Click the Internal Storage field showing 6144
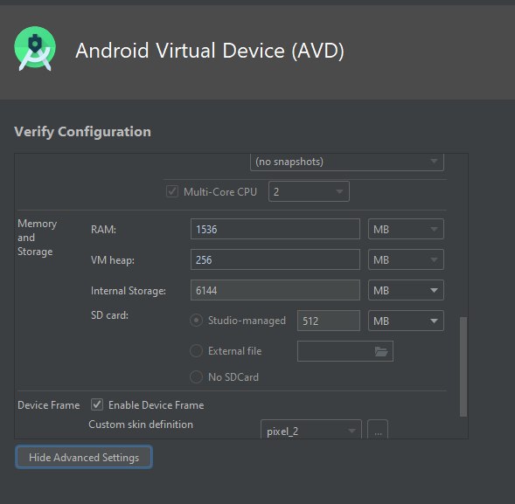This screenshot has width=515, height=504. tap(275, 290)
